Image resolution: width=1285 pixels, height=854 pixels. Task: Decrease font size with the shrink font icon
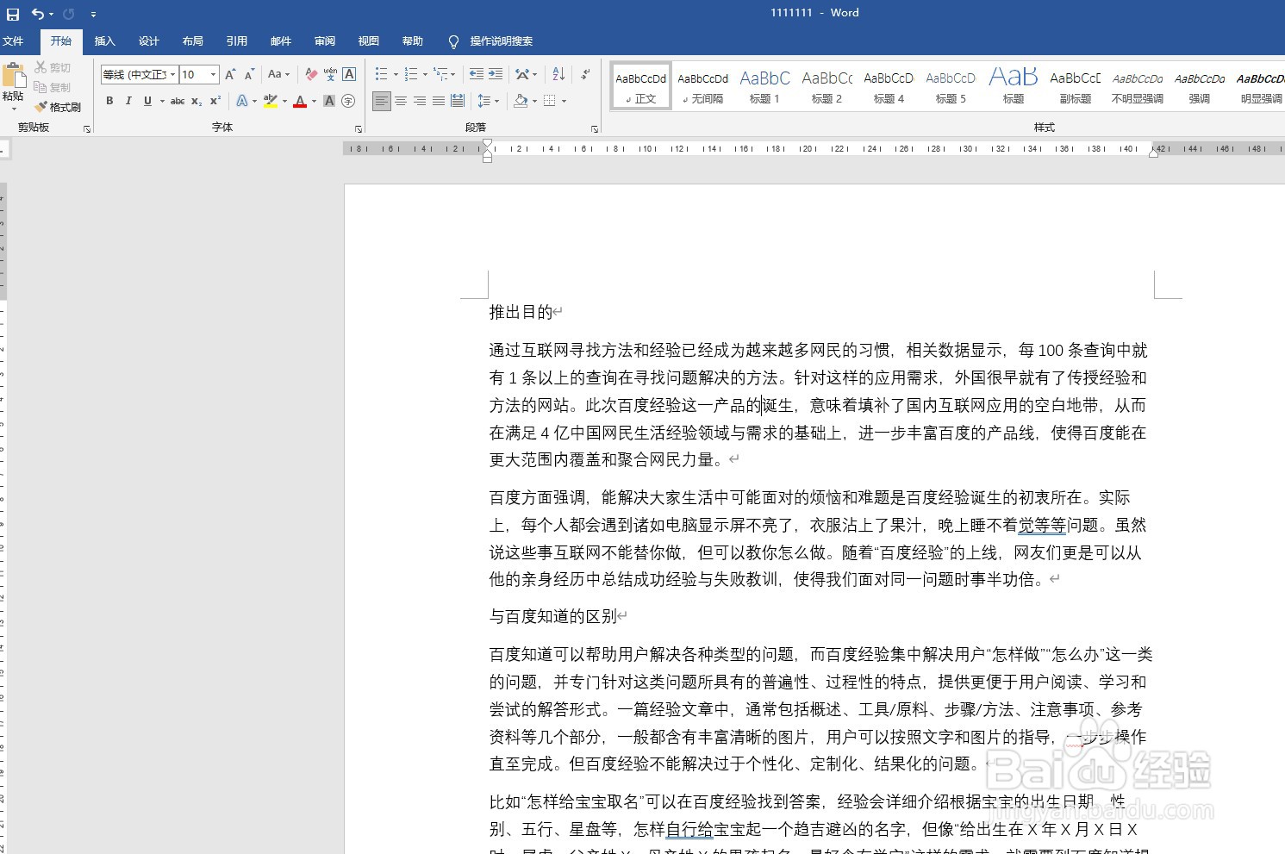[249, 75]
